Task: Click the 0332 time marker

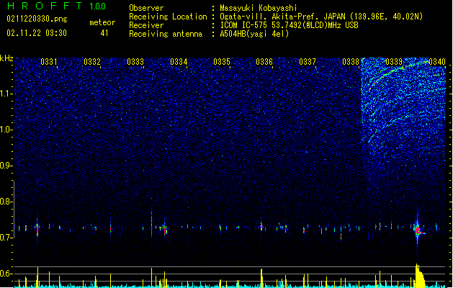Action: pyautogui.click(x=92, y=62)
